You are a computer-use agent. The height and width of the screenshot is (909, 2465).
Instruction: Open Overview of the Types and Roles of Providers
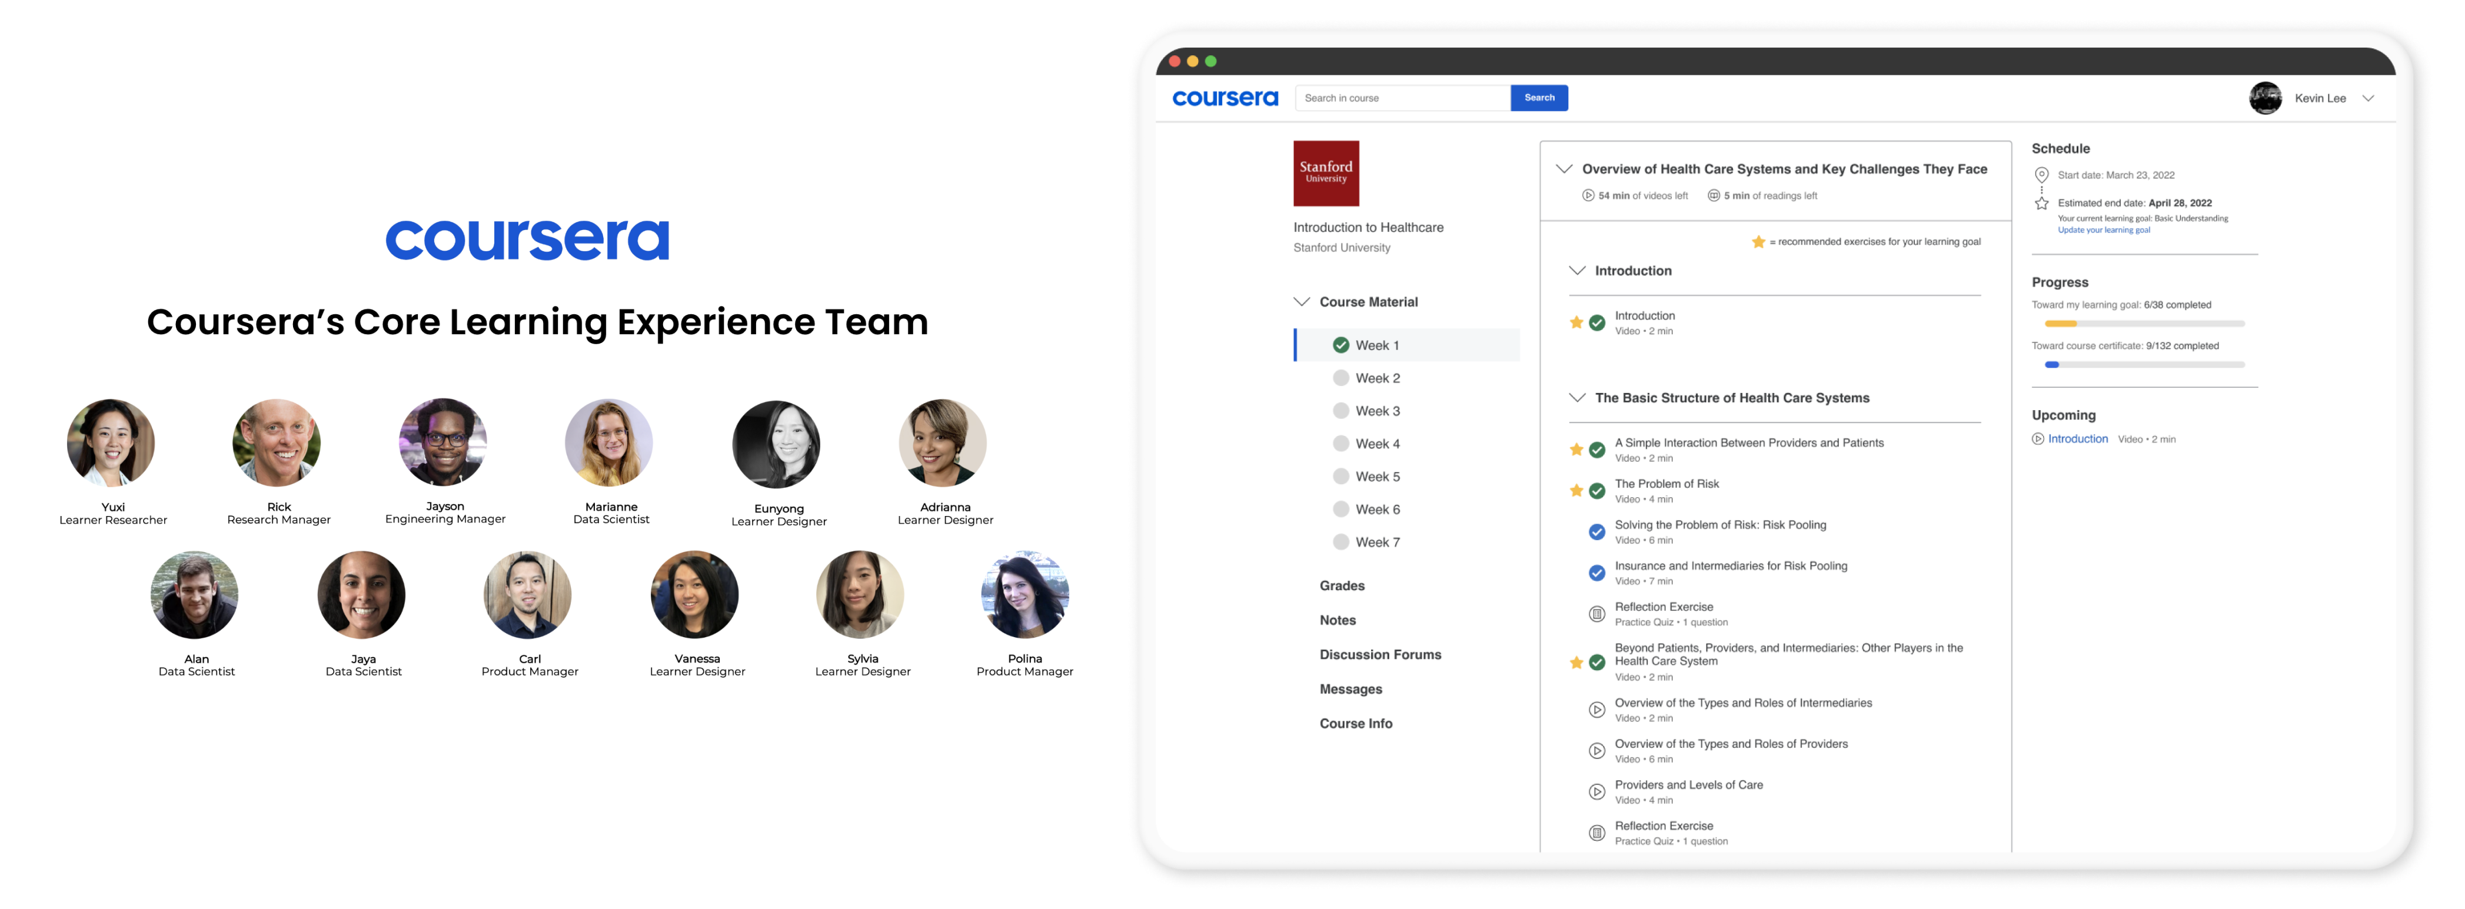(x=1731, y=744)
